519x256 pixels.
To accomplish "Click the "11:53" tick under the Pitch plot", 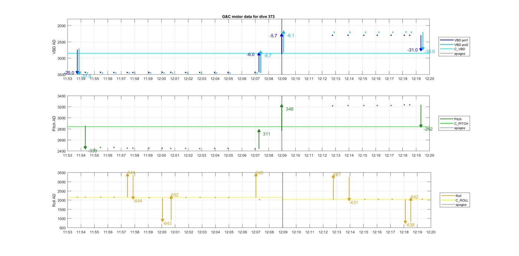I will click(x=67, y=156).
